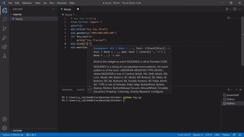Viewport: 244px width, 137px height.
Task: Open the Search view in activity bar
Action: point(5,19)
